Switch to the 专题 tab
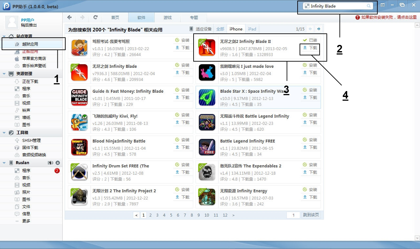The width and height of the screenshot is (420, 249). 194,18
